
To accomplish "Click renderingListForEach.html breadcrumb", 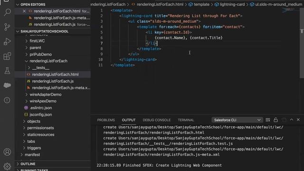I will (160, 4).
